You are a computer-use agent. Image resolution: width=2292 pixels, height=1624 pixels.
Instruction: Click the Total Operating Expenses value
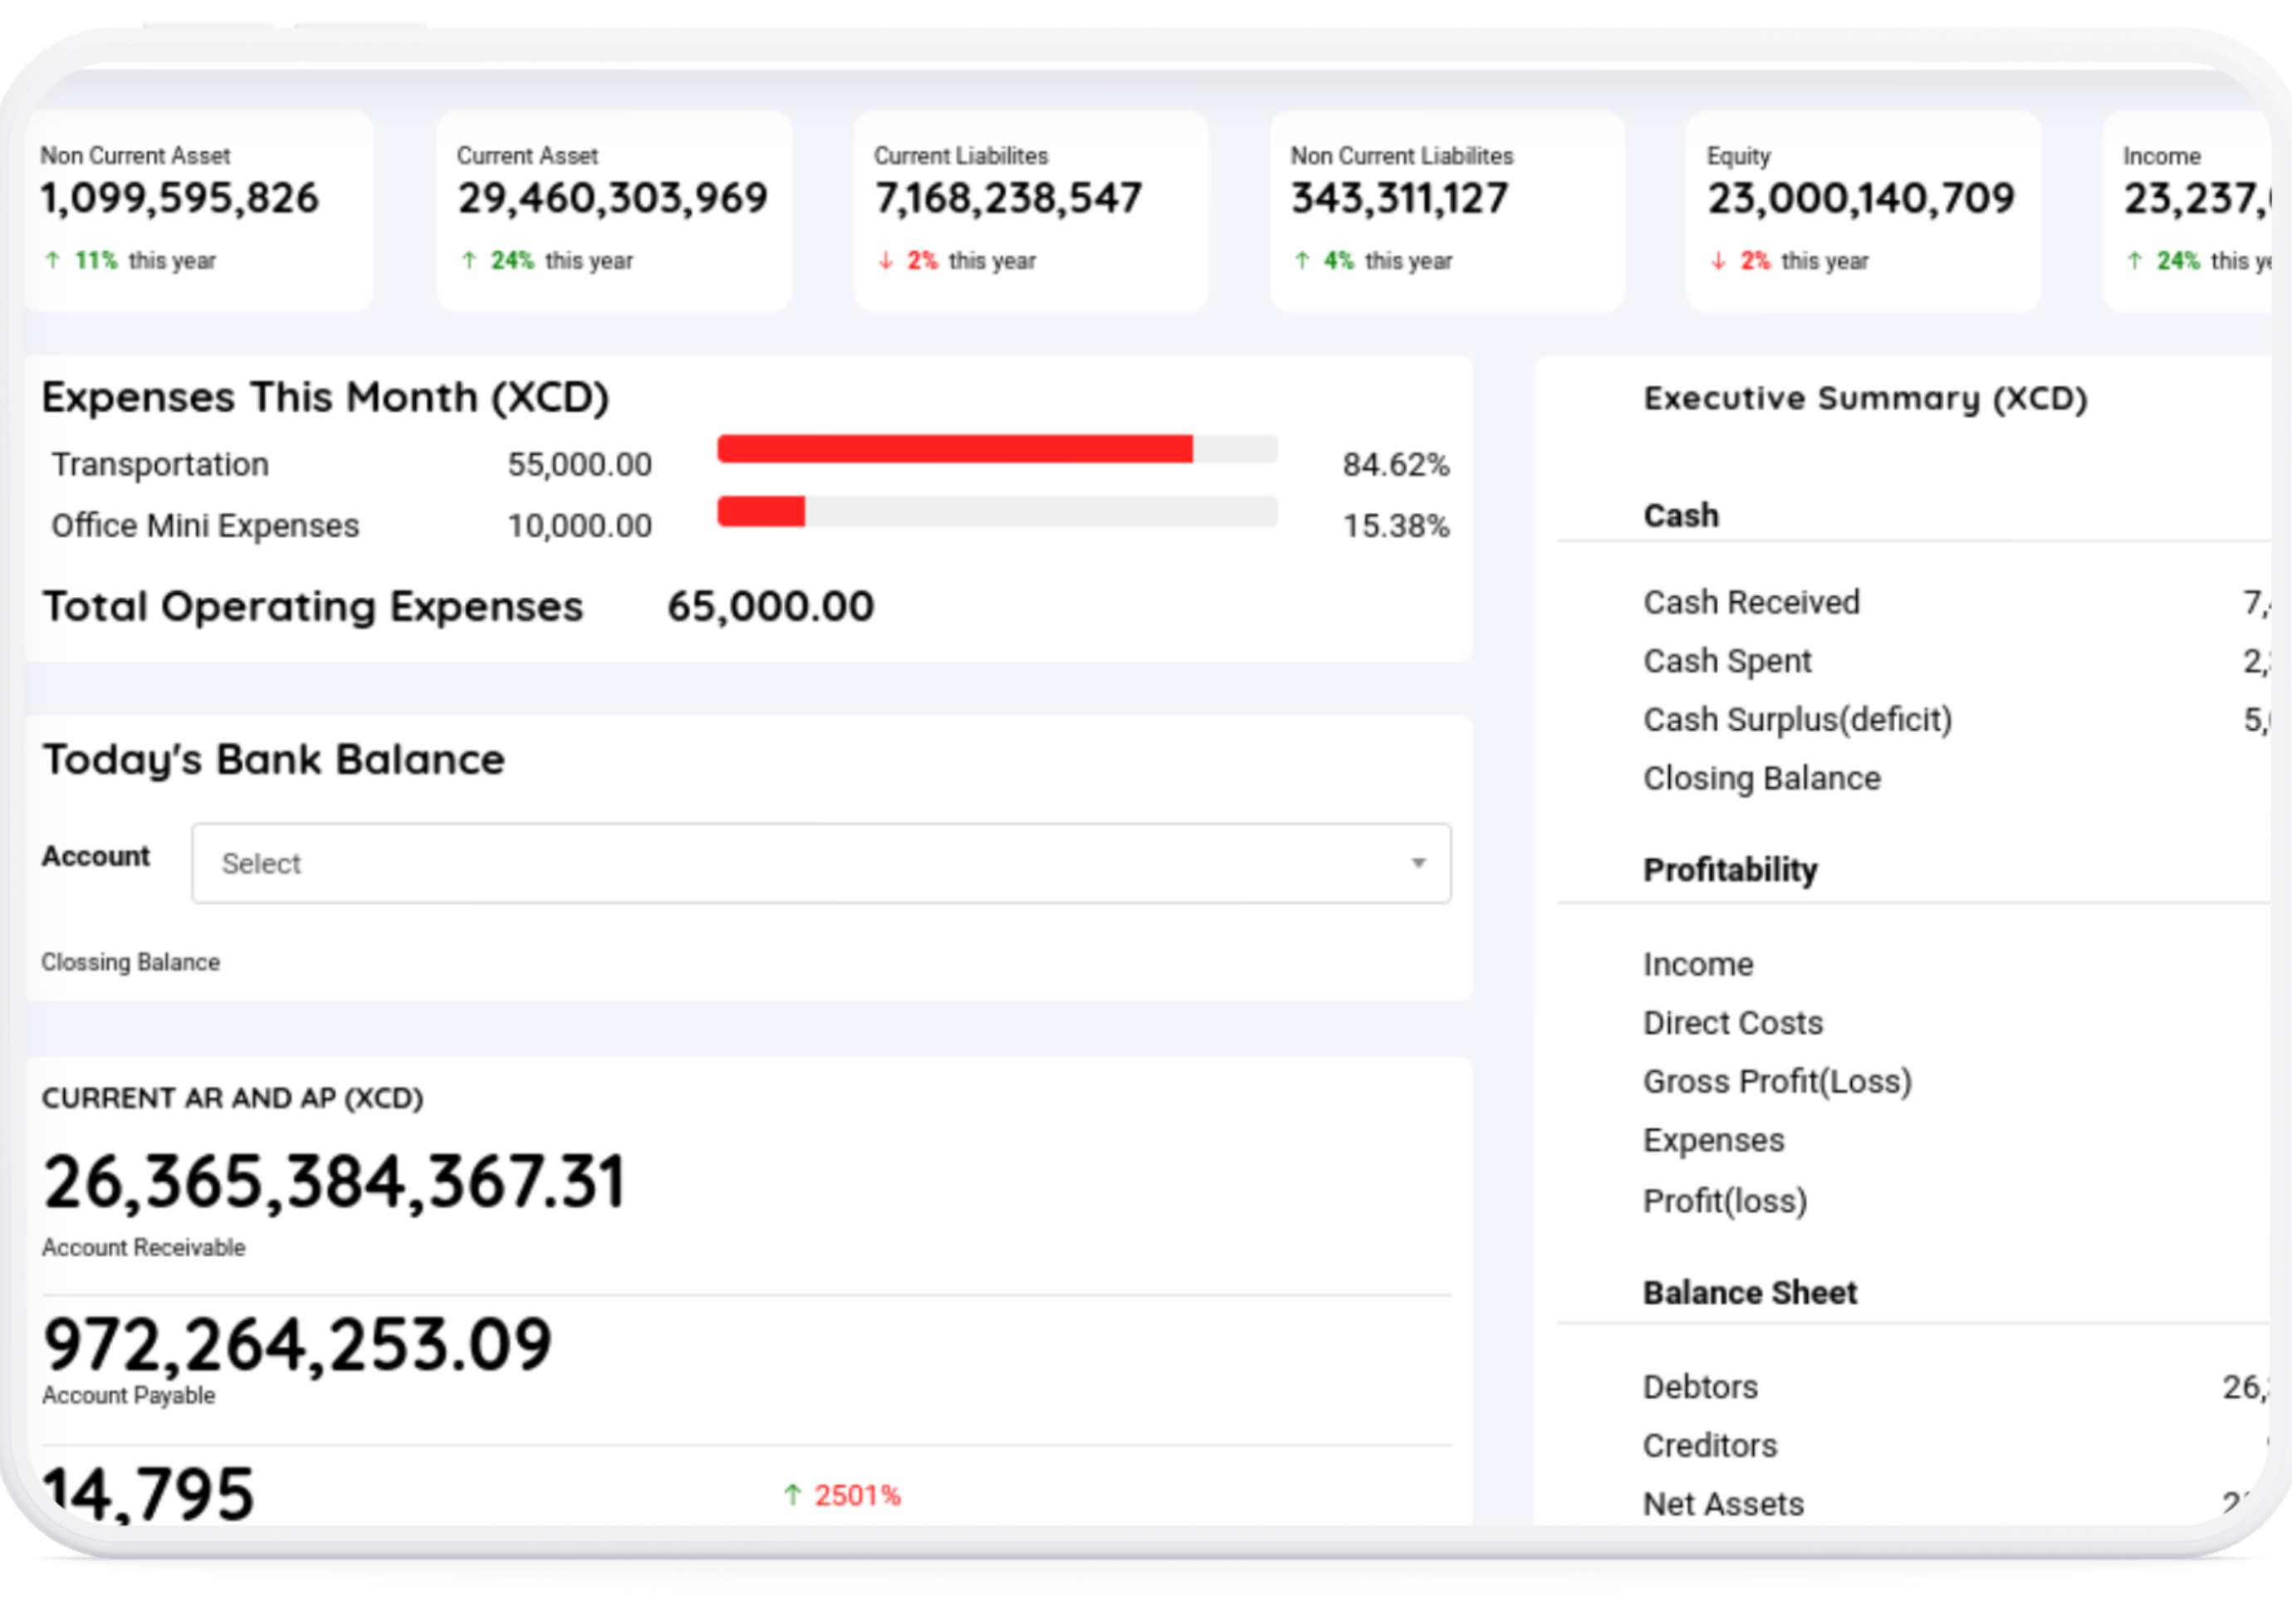770,606
